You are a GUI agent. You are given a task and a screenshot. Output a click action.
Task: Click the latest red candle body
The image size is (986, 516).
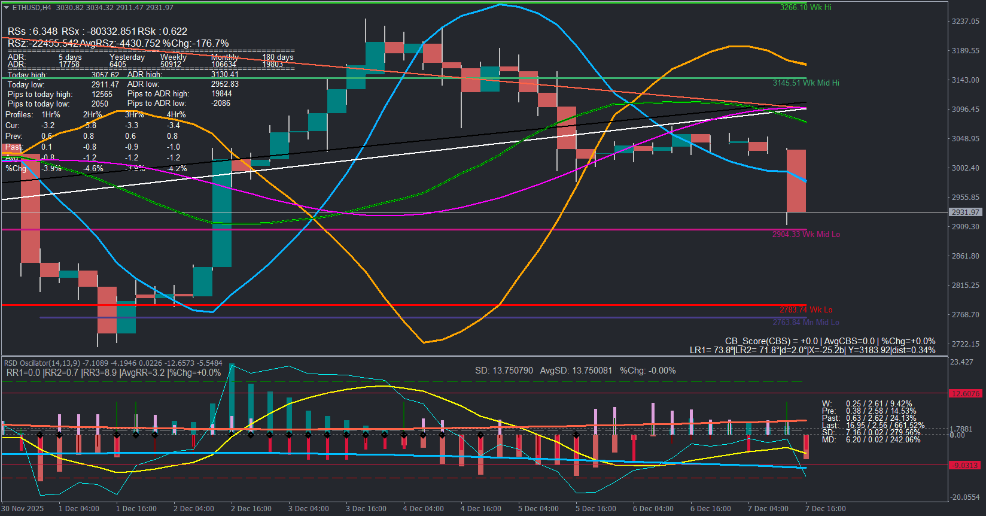(796, 181)
